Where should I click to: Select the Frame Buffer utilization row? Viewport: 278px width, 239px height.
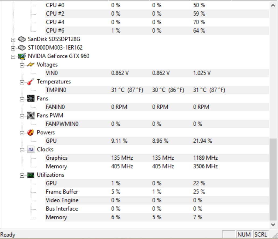point(157,192)
